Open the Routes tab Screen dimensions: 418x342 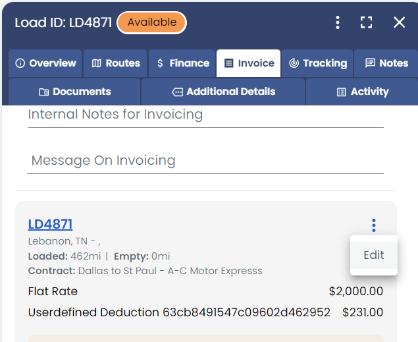pyautogui.click(x=115, y=63)
